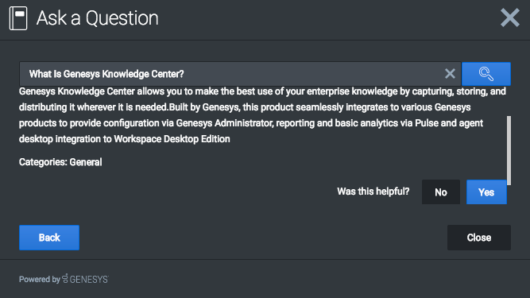Click the "Ask a Question" title

(x=98, y=18)
